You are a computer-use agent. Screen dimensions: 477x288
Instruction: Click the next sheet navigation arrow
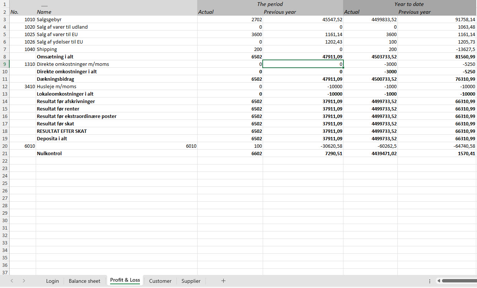point(24,281)
